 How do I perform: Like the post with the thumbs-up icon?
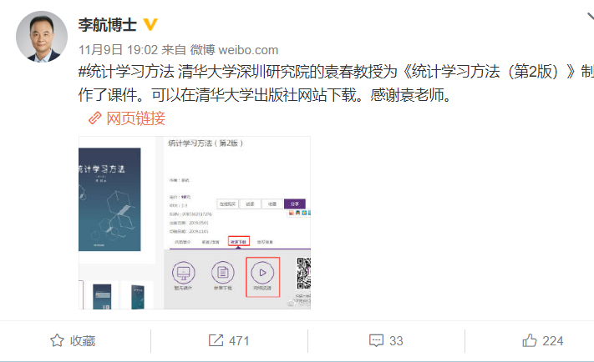[x=529, y=340]
